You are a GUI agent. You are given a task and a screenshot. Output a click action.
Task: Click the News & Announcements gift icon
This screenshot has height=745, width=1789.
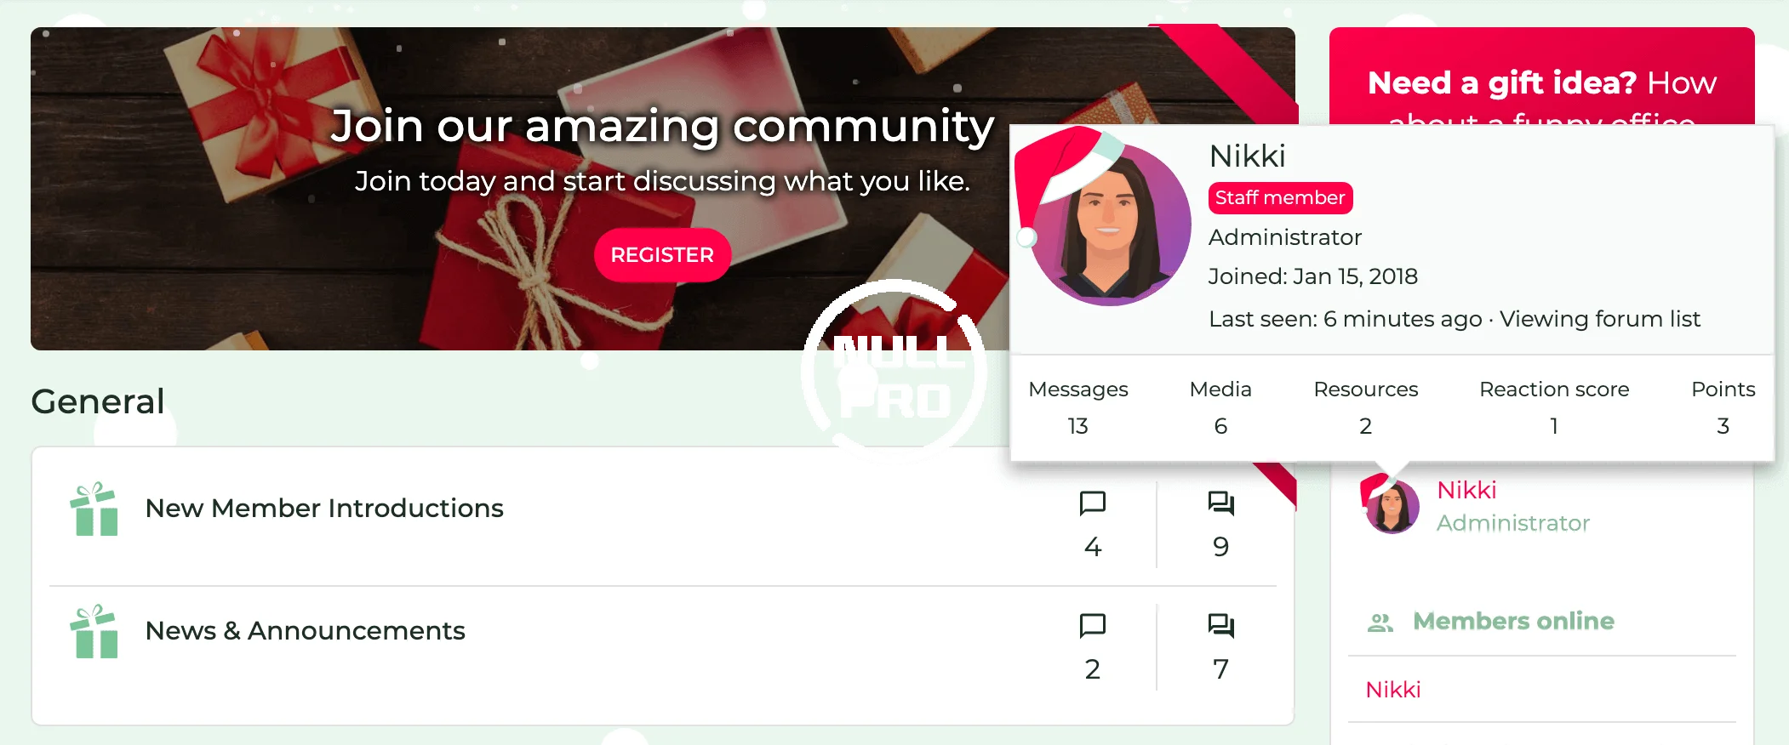click(94, 632)
